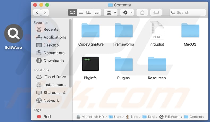Switch to icon view

coord(73,12)
